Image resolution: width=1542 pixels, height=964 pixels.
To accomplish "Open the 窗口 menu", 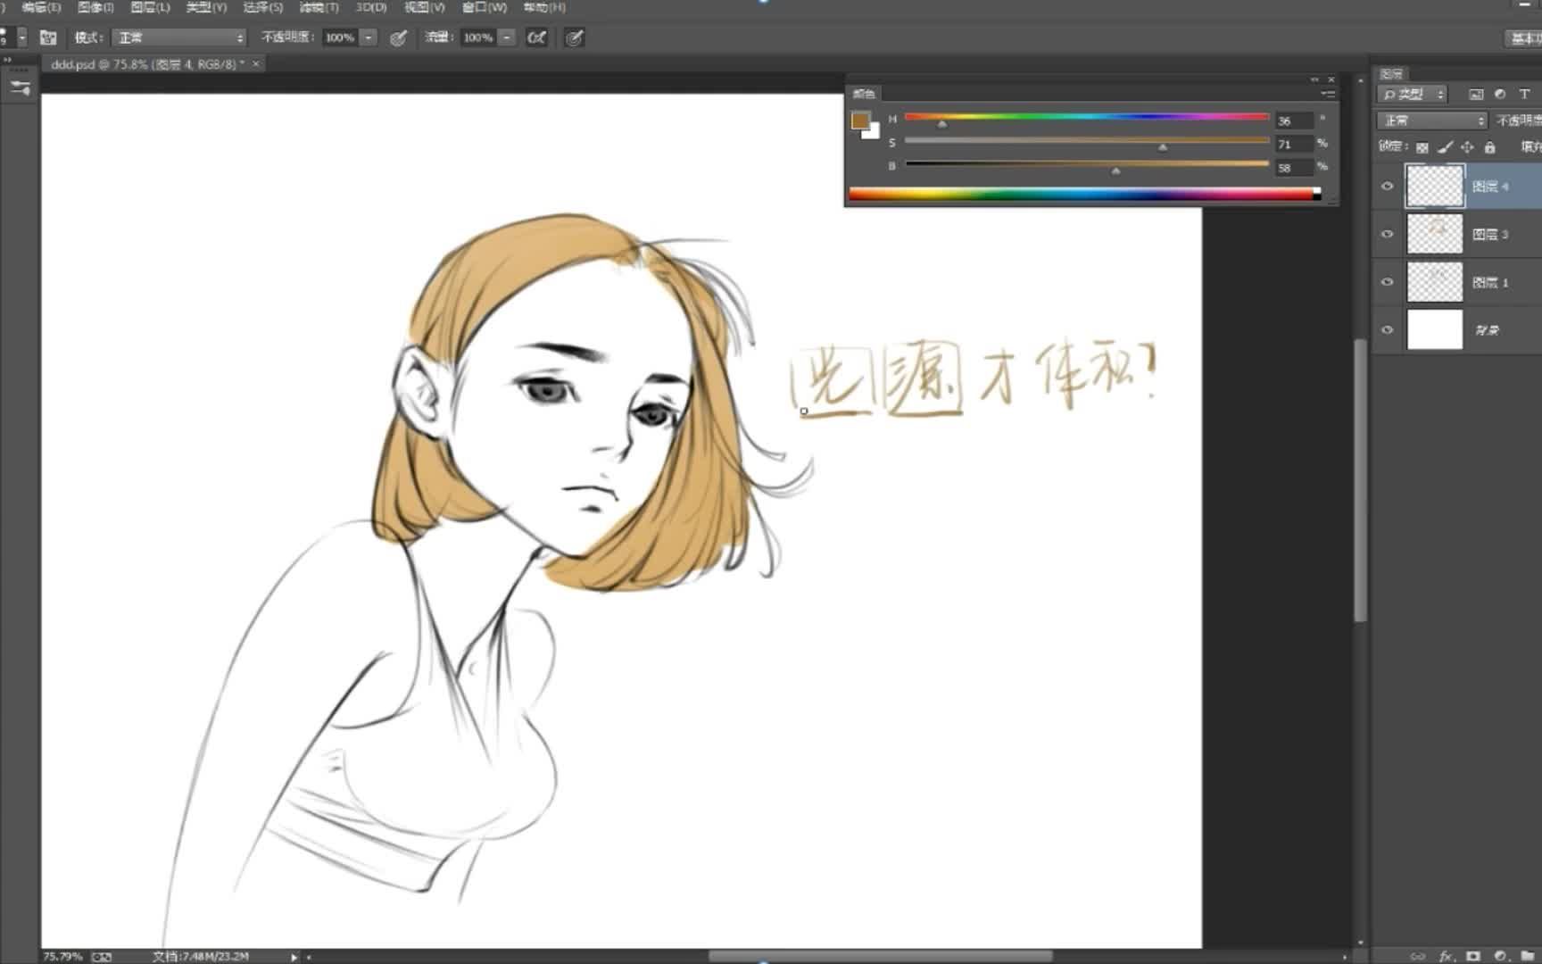I will pyautogui.click(x=485, y=6).
